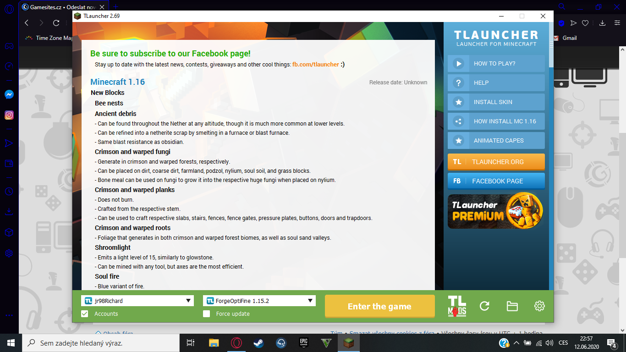
Task: Open the TL Mods icon
Action: (457, 306)
